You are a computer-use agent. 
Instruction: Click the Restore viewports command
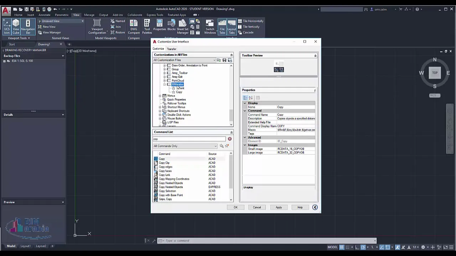pyautogui.click(x=118, y=32)
